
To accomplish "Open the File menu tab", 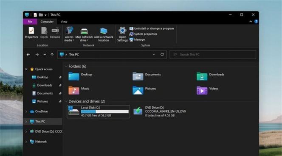I will pos(30,22).
